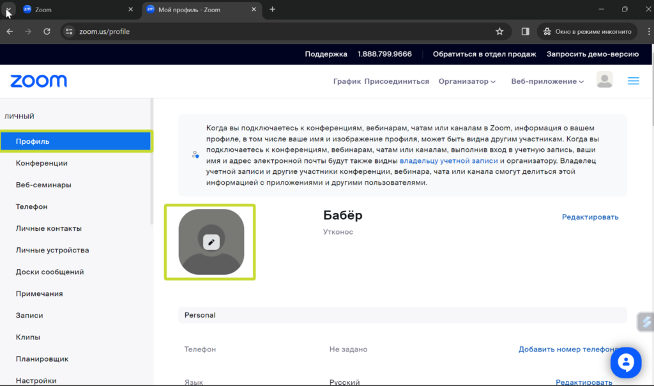Screen dimensions: 654x386
Task: Click Обратиться в отдел продаж
Action: (x=484, y=54)
